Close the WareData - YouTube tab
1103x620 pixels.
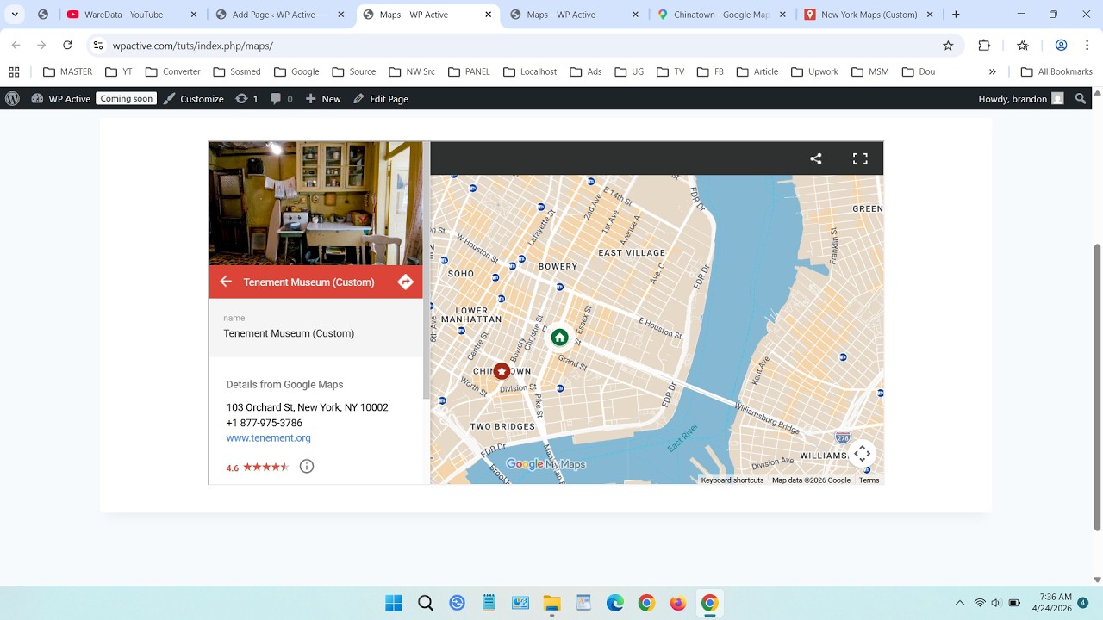[x=194, y=15]
